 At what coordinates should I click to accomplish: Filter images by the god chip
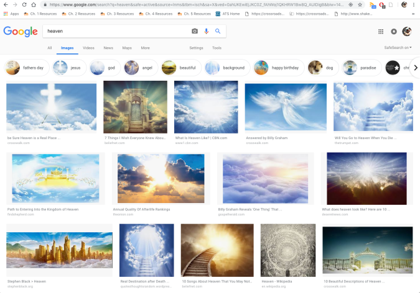pyautogui.click(x=105, y=68)
